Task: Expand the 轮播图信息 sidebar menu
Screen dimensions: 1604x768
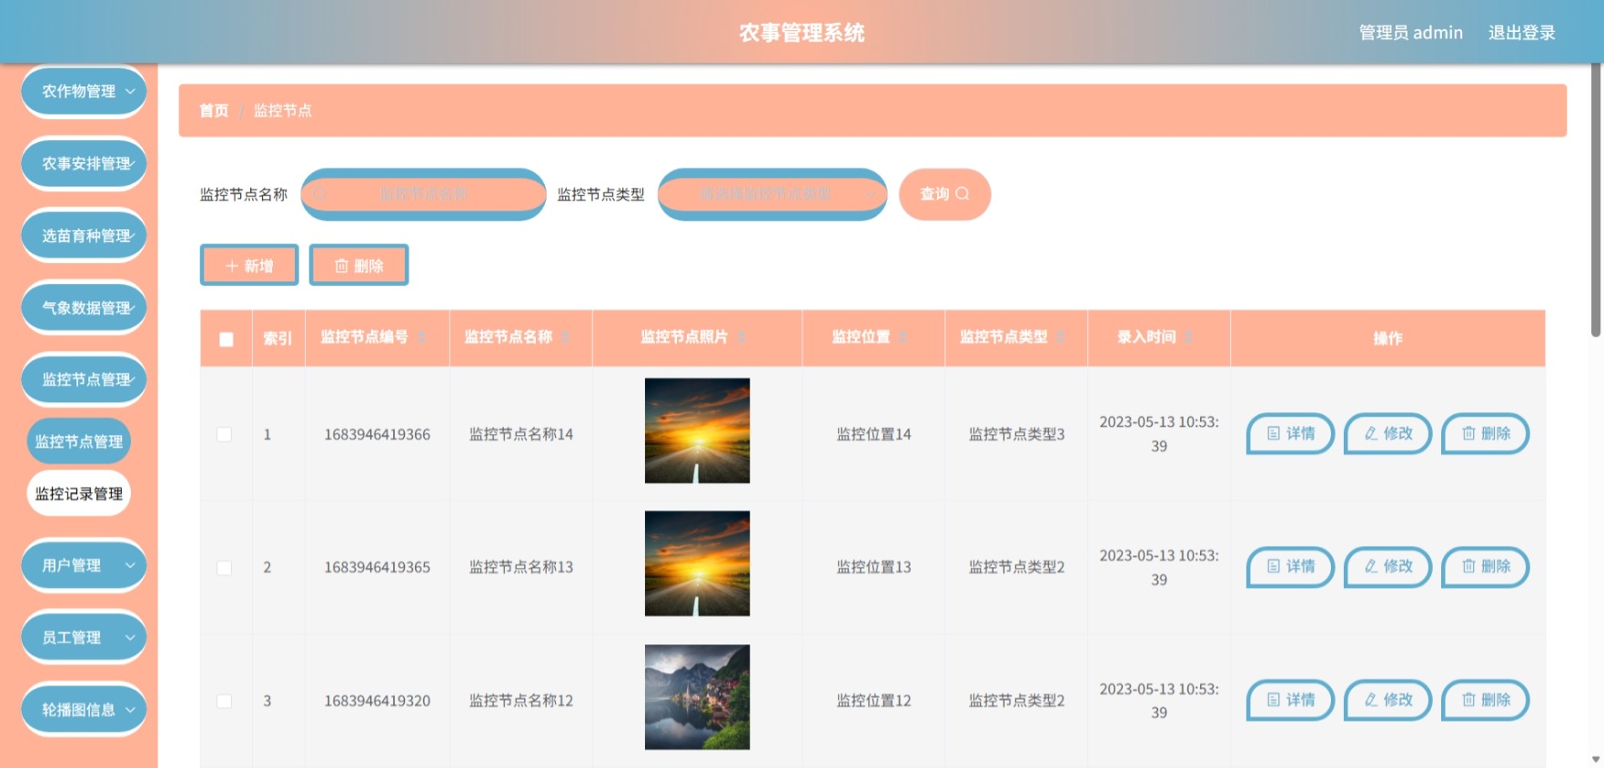Action: [84, 710]
